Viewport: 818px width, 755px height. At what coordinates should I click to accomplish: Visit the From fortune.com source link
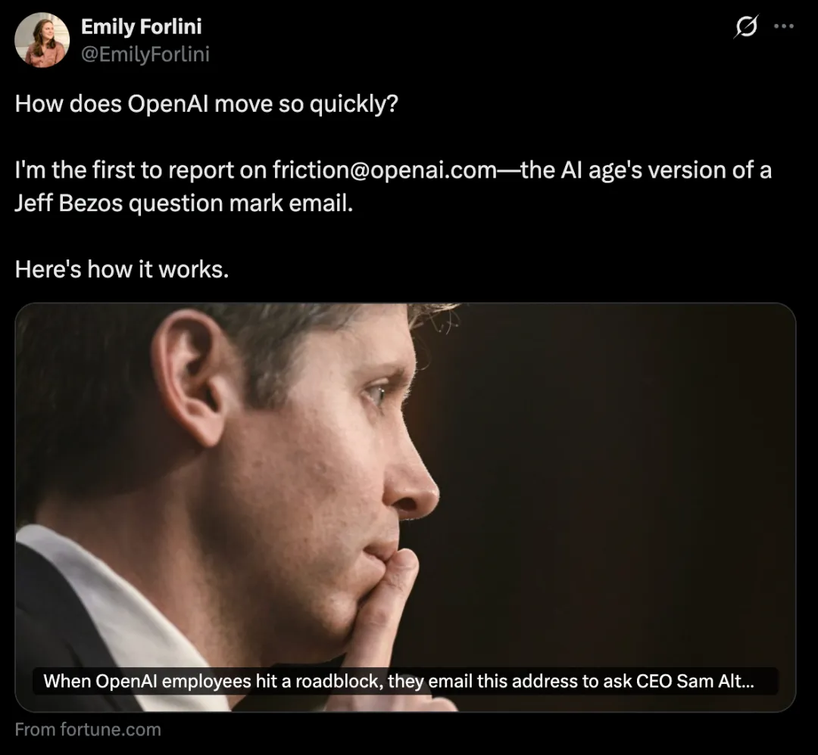coord(88,729)
